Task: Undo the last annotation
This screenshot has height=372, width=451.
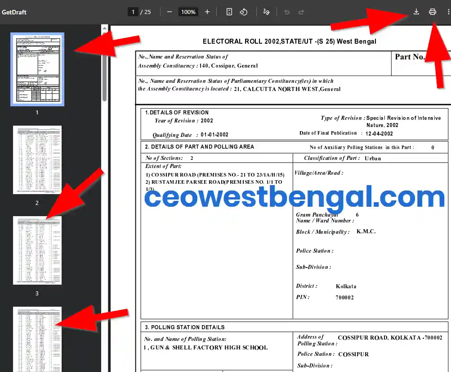Action: coord(287,12)
